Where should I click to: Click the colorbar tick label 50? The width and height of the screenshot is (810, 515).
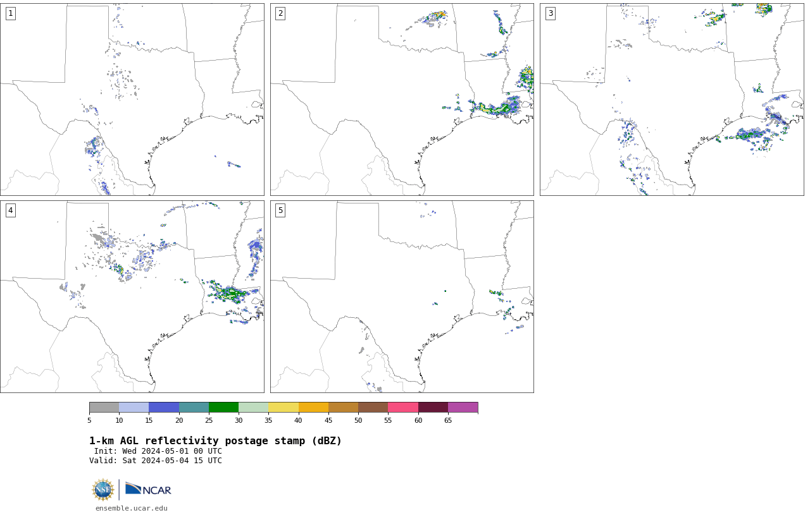(358, 421)
